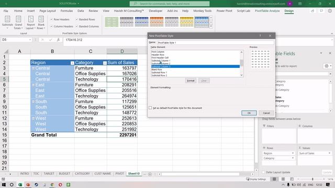Switch to the Insert ribbon tab
Viewport: 335px width, 188px height.
point(31,11)
